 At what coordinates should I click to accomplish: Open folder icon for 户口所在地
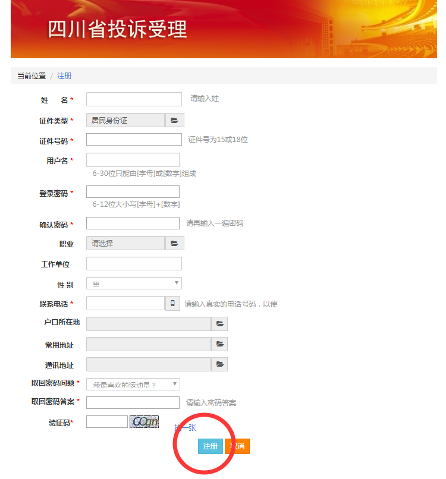point(219,324)
